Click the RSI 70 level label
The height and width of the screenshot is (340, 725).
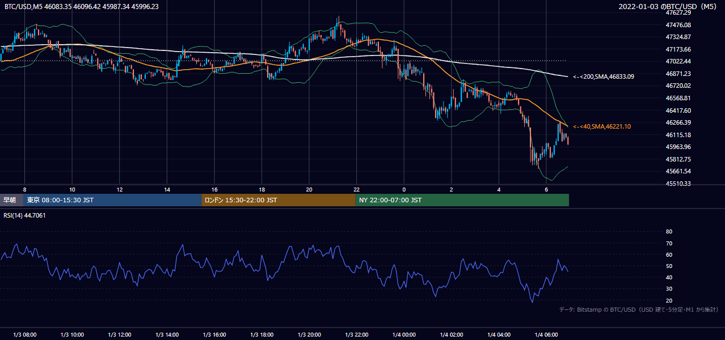point(669,243)
